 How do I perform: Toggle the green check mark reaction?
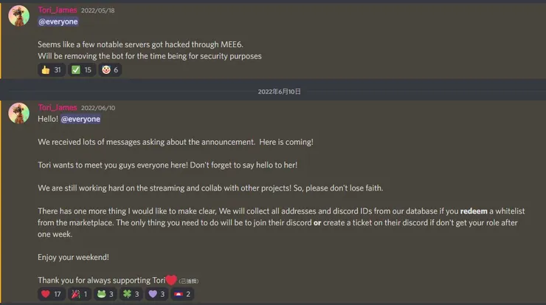(81, 70)
